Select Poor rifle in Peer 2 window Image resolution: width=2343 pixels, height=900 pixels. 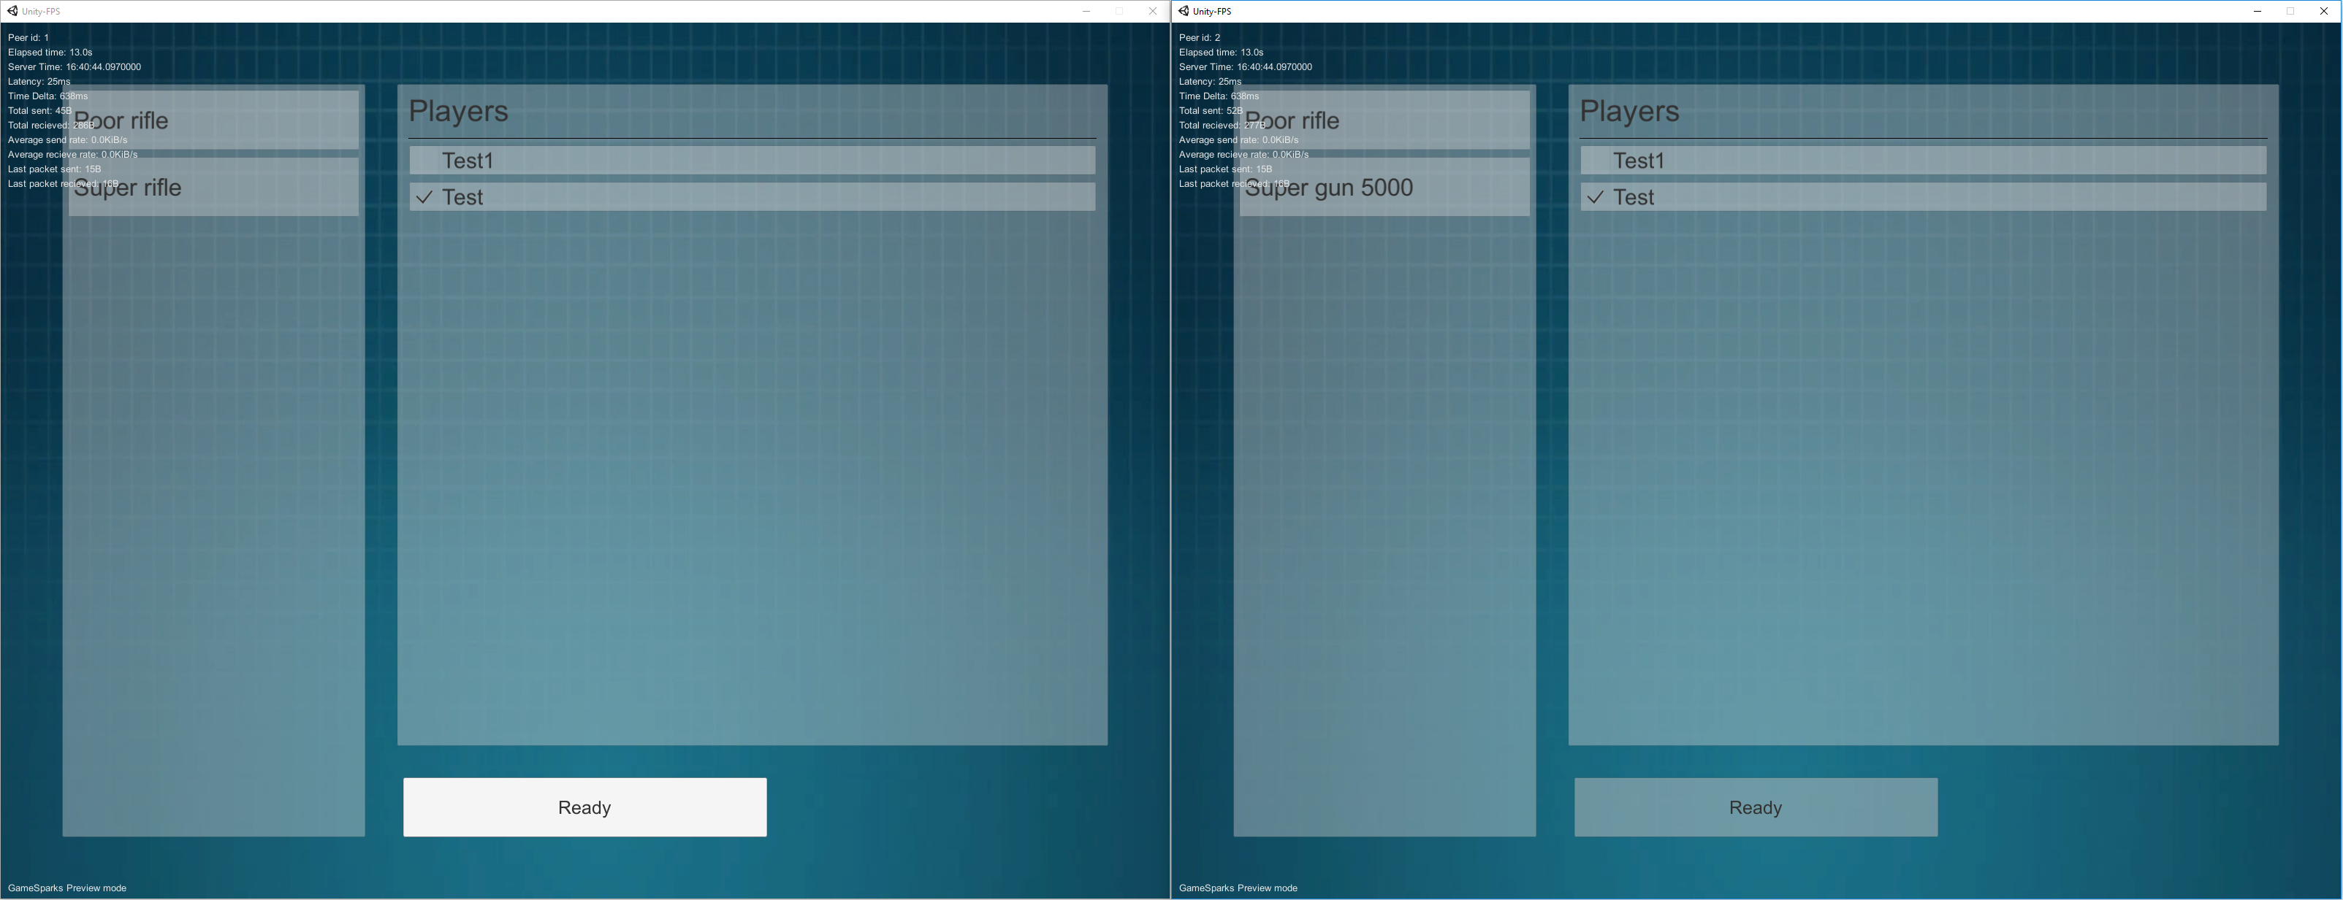pyautogui.click(x=1384, y=120)
